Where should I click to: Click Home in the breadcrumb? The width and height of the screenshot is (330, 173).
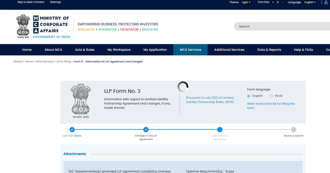coord(29,62)
